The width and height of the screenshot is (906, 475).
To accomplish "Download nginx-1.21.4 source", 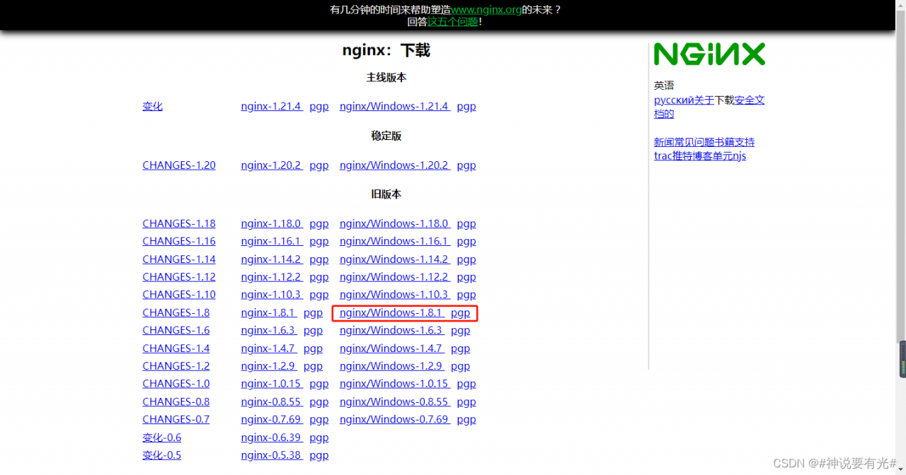I will [272, 106].
